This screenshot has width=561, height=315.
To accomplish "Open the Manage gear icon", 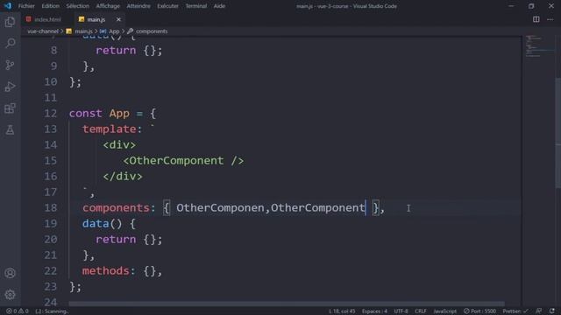I will point(10,295).
